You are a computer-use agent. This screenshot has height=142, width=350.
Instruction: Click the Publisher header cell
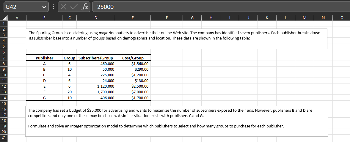coord(44,58)
